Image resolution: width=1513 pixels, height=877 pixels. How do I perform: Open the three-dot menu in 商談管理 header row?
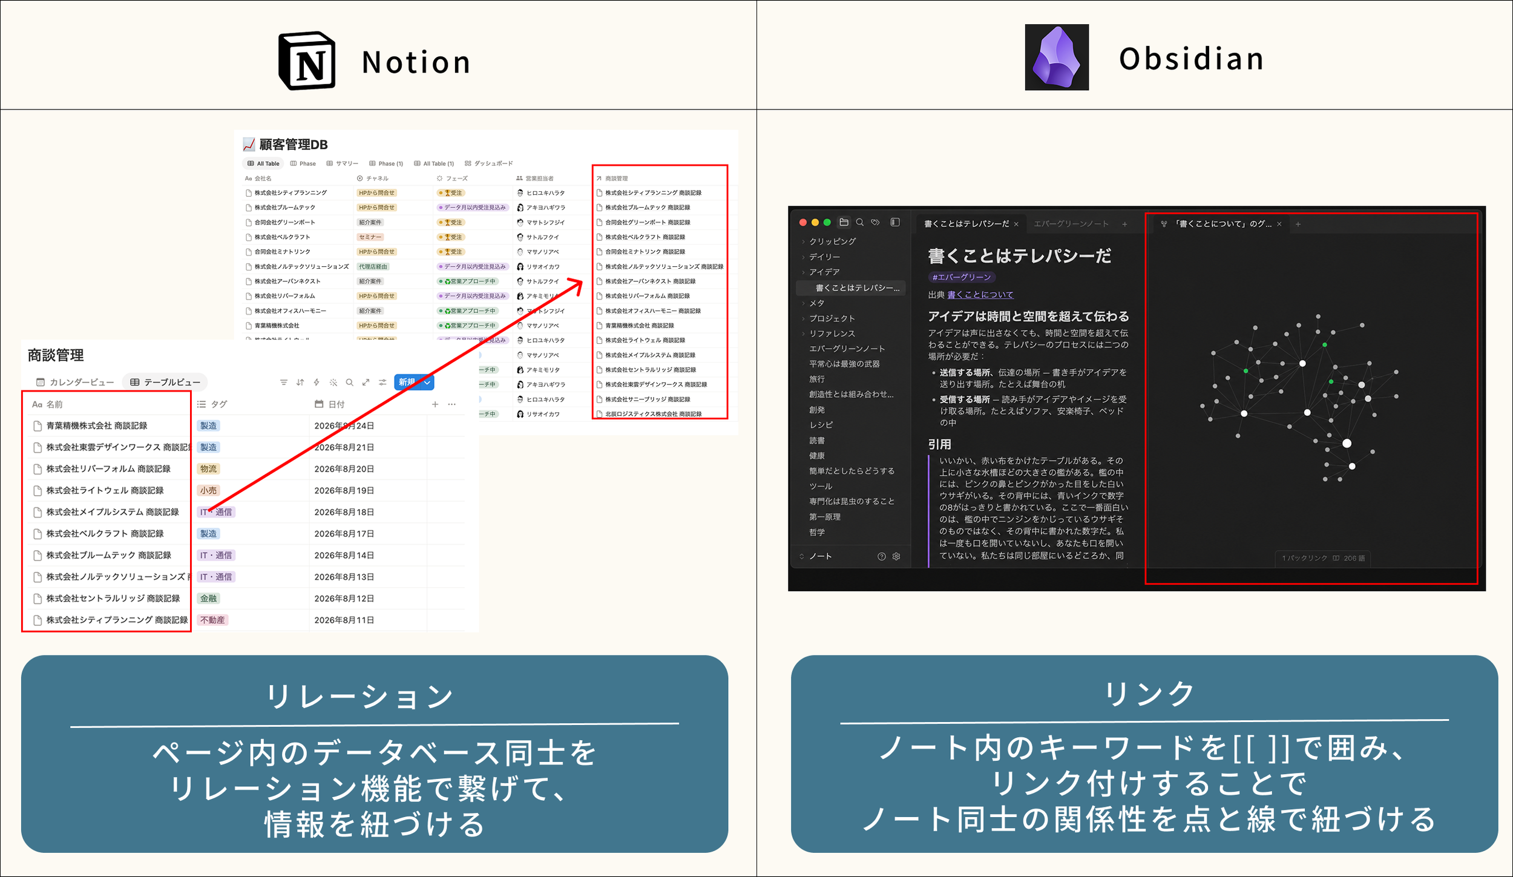pos(452,404)
